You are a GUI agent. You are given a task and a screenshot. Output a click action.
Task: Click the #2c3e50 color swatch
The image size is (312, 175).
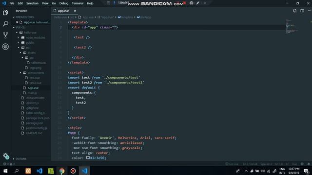click(88, 157)
